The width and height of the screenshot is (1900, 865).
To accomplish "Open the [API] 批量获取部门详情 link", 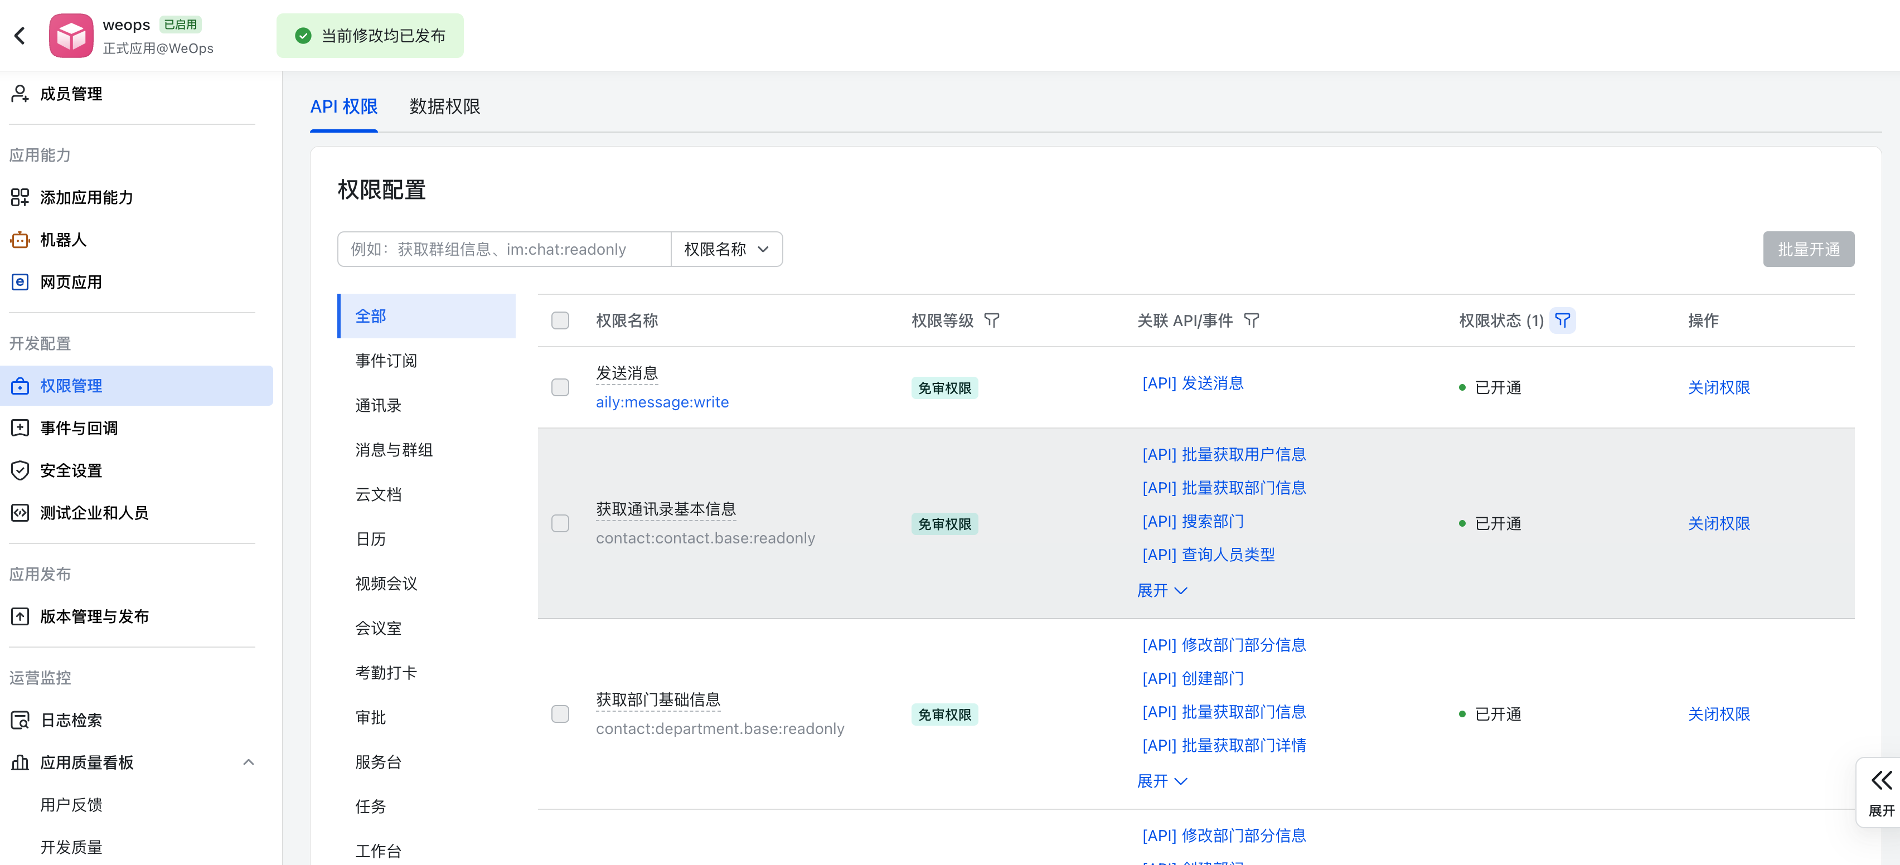I will pos(1224,746).
